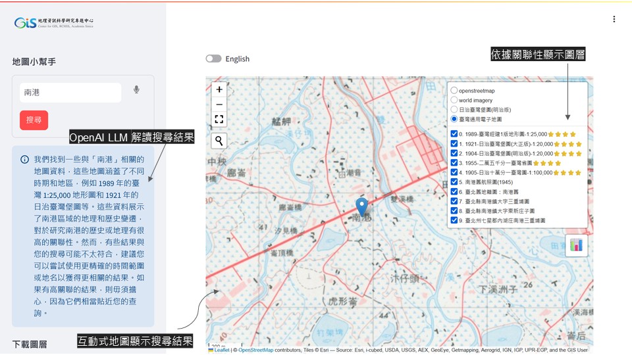The image size is (632, 355).
Task: Open the three-dot menu at top right
Action: coord(614,19)
